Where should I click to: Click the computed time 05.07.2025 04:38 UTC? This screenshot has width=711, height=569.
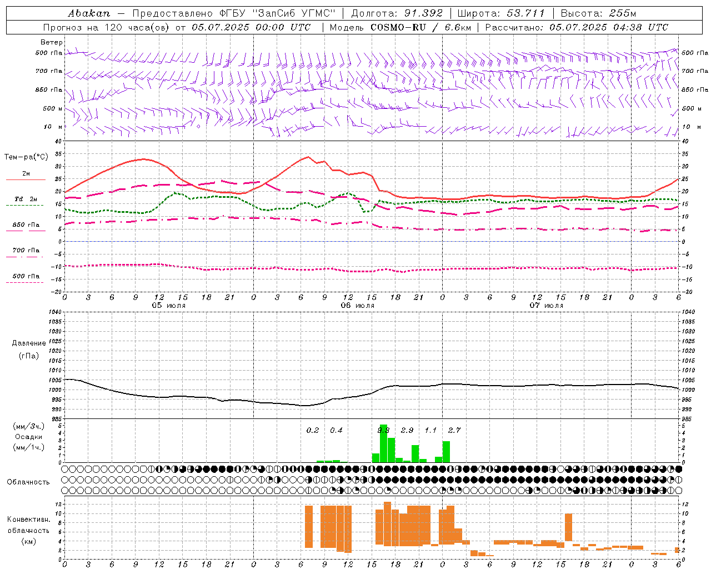[609, 27]
